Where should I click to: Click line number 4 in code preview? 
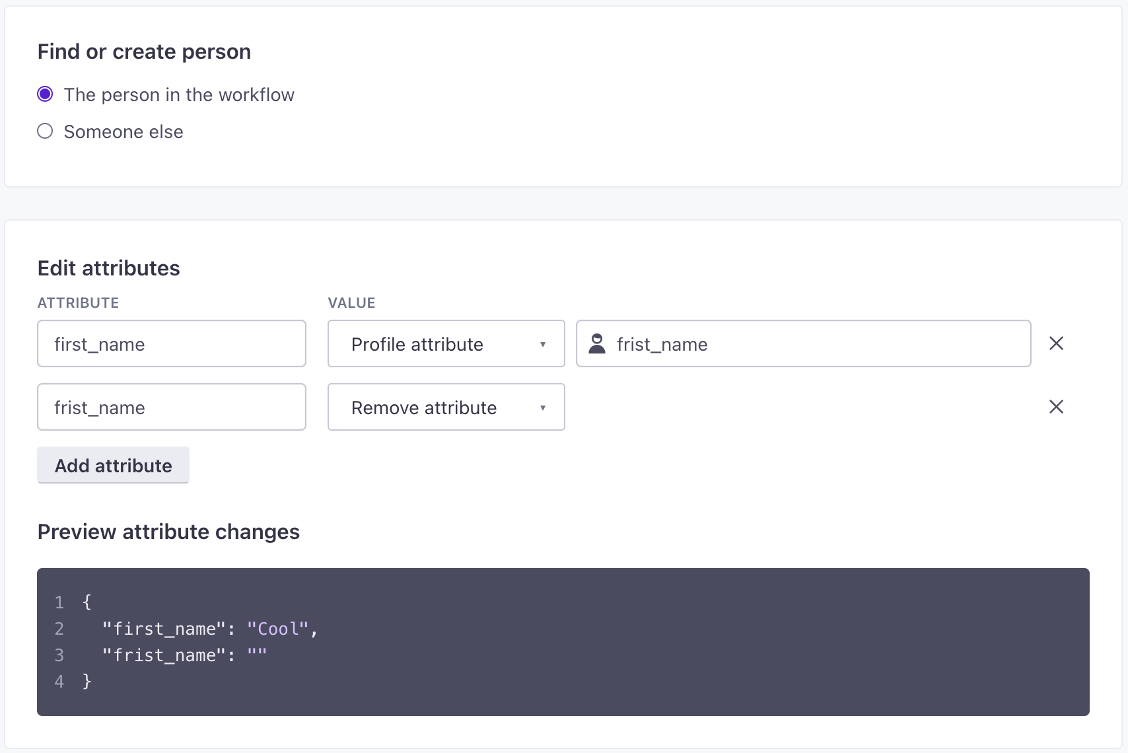click(x=59, y=682)
